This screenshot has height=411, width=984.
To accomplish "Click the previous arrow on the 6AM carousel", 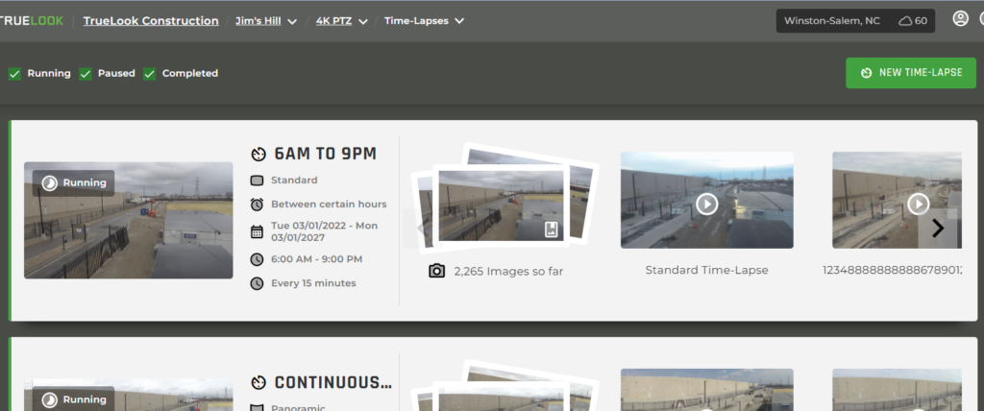I will [x=424, y=229].
